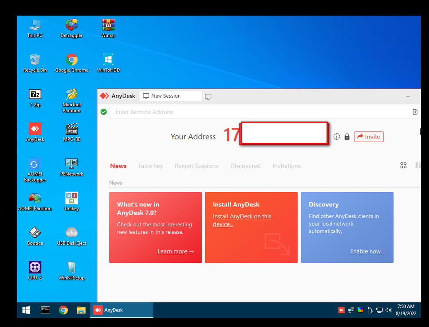The image size is (429, 327).
Task: Click the Enable now link
Action: 368,251
